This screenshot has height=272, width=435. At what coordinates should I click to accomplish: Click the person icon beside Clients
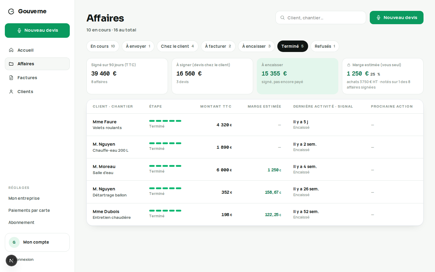pos(11,92)
